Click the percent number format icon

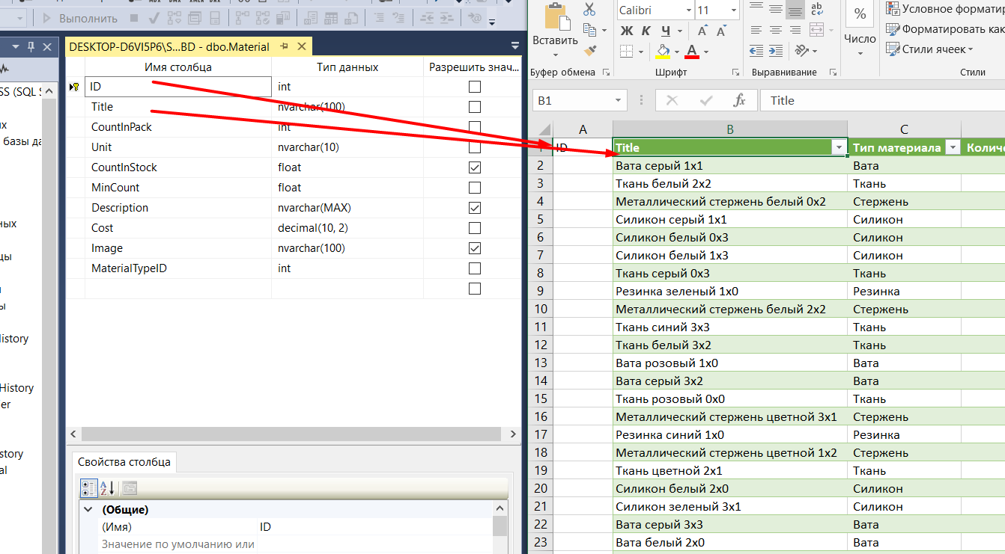860,13
